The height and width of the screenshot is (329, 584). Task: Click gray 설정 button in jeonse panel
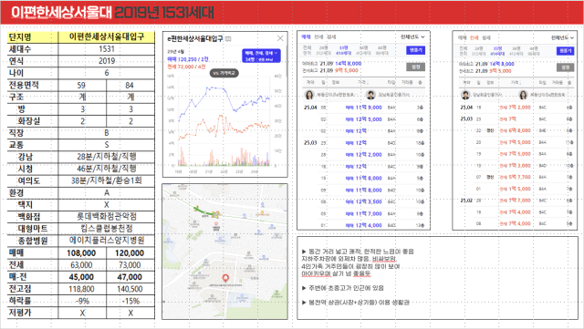[x=566, y=67]
